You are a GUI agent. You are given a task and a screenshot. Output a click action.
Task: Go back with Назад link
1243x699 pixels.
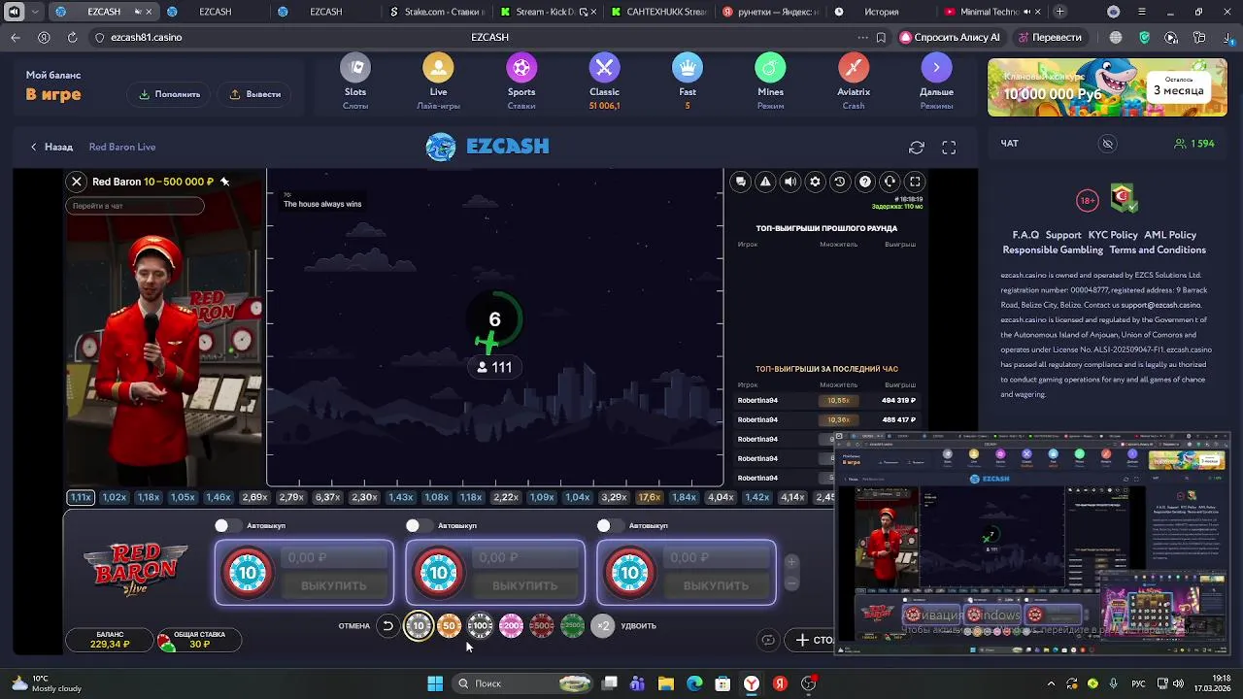point(51,147)
